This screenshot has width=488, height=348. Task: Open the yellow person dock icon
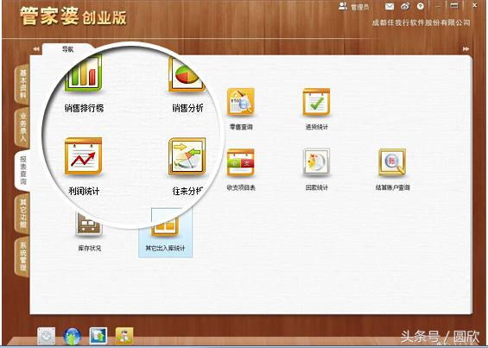coord(124,336)
